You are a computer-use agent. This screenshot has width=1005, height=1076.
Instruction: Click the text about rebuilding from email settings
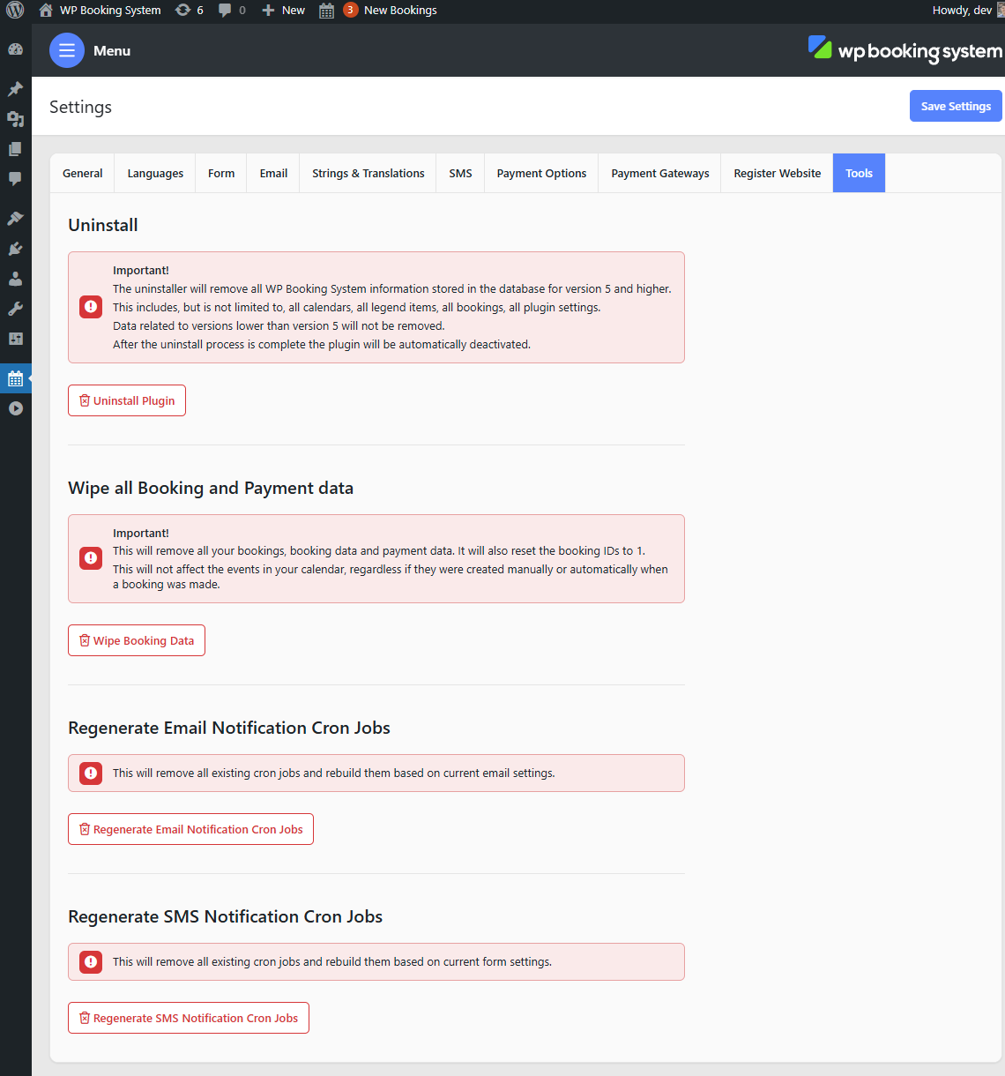pyautogui.click(x=334, y=773)
